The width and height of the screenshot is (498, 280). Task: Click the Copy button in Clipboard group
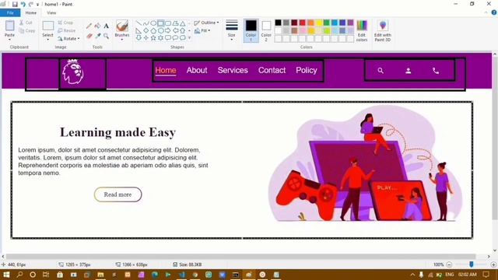pyautogui.click(x=27, y=31)
